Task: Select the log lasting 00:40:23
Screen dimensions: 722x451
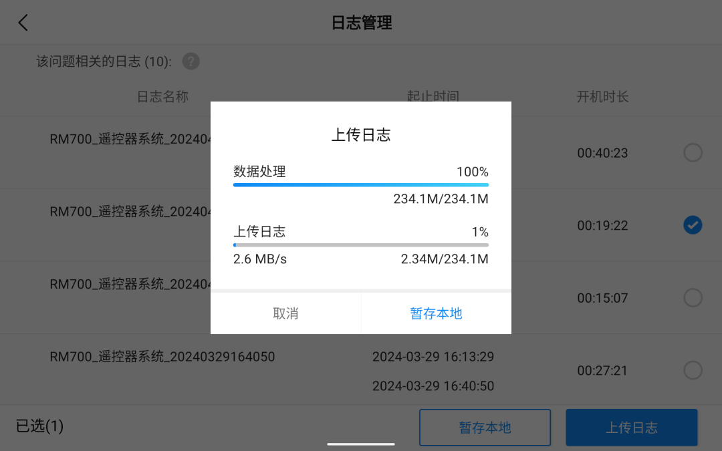Action: pyautogui.click(x=693, y=153)
